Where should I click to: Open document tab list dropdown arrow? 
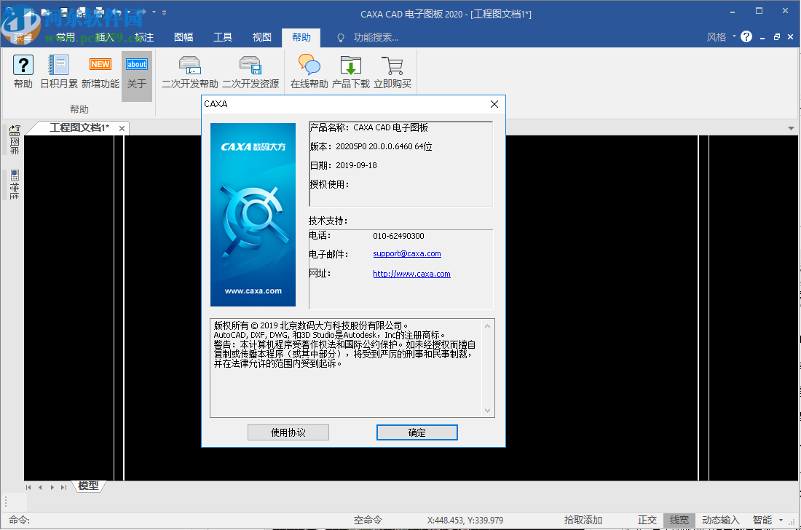click(791, 128)
